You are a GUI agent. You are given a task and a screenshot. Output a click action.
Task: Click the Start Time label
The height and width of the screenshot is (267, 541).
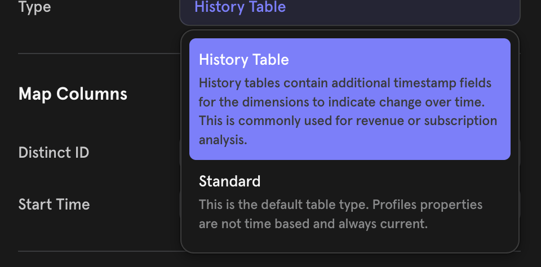pyautogui.click(x=54, y=203)
